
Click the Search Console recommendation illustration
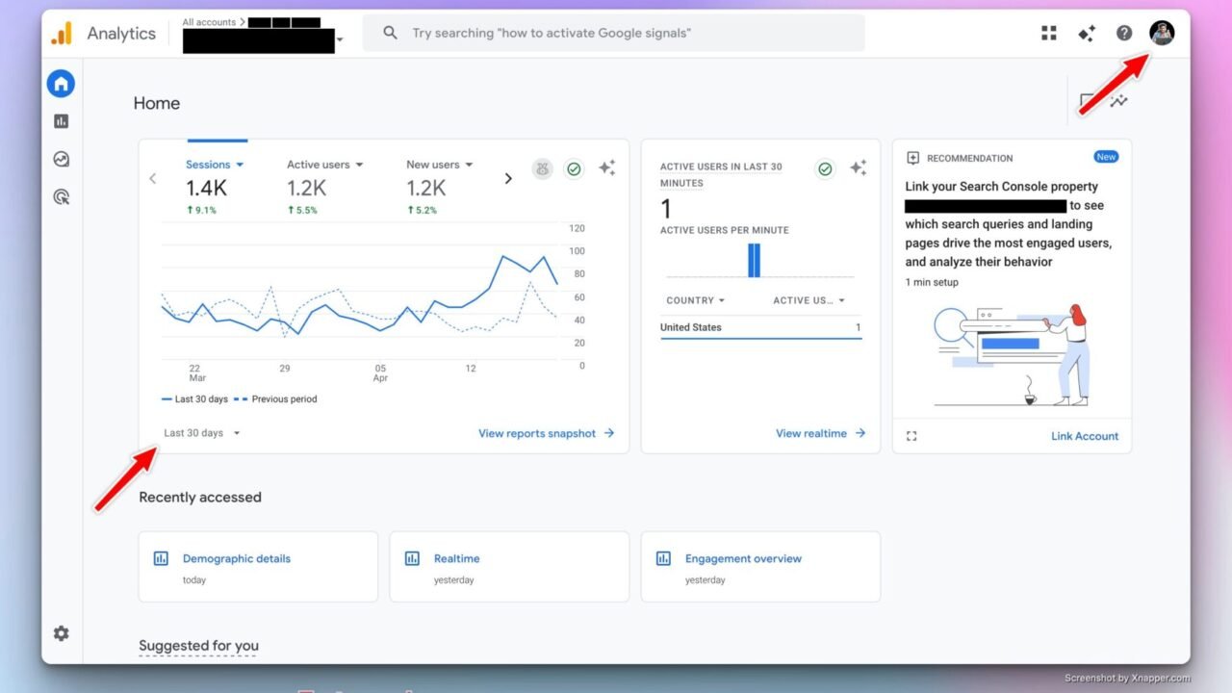(1012, 354)
